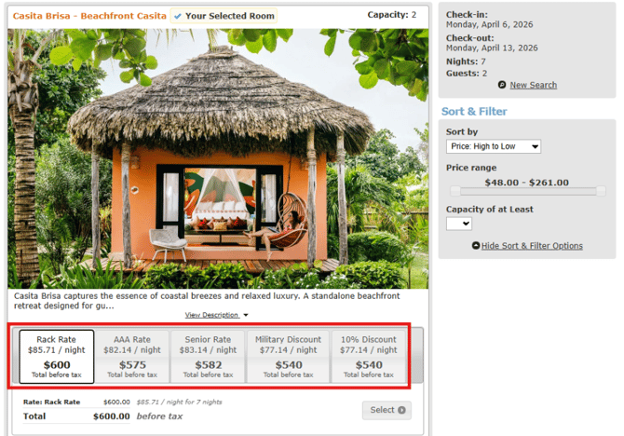The width and height of the screenshot is (624, 436).
Task: Choose the AAA Rate at $575 total
Action: coord(132,356)
